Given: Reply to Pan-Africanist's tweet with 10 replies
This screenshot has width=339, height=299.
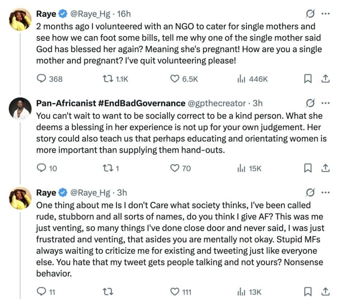Looking at the screenshot, I should (x=41, y=168).
